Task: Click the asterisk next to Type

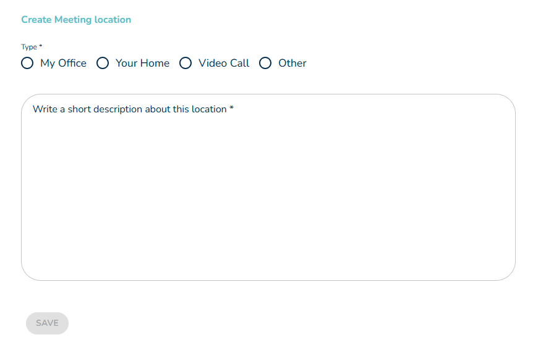Action: (x=41, y=46)
